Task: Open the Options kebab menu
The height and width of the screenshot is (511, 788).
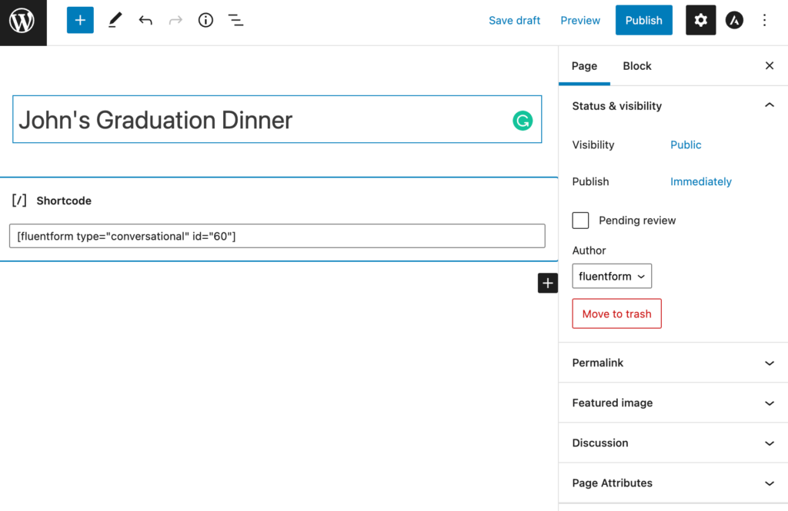Action: 764,20
